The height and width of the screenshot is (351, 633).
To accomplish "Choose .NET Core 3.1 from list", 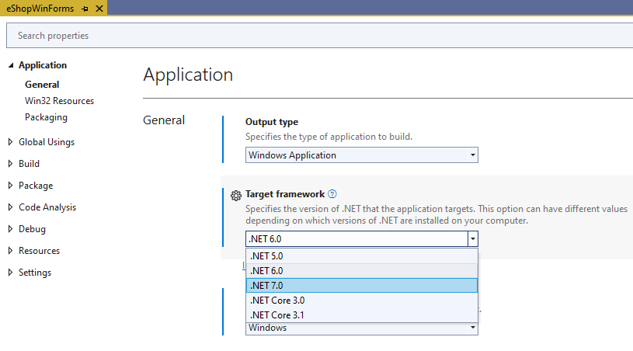I will [362, 315].
